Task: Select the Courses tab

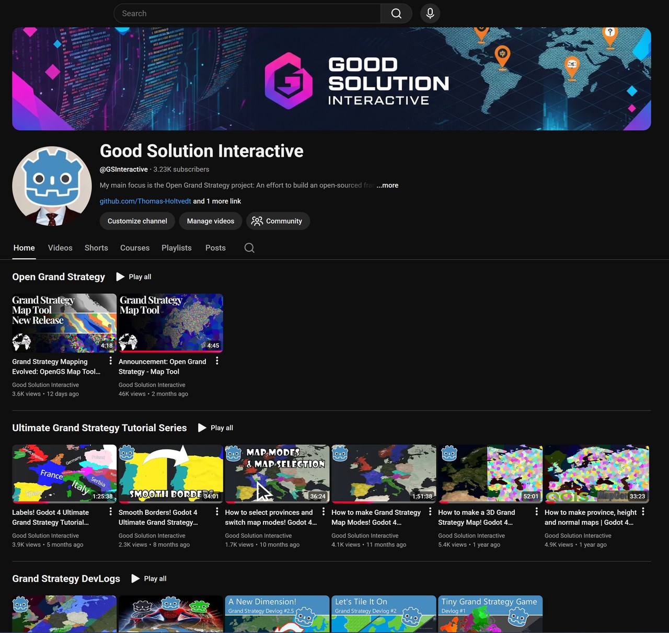Action: pyautogui.click(x=134, y=248)
